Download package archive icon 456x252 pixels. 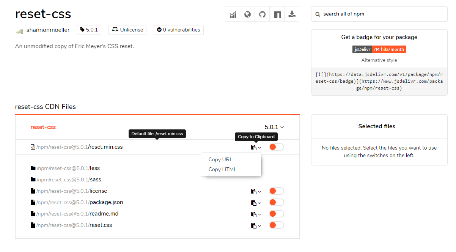tap(292, 14)
